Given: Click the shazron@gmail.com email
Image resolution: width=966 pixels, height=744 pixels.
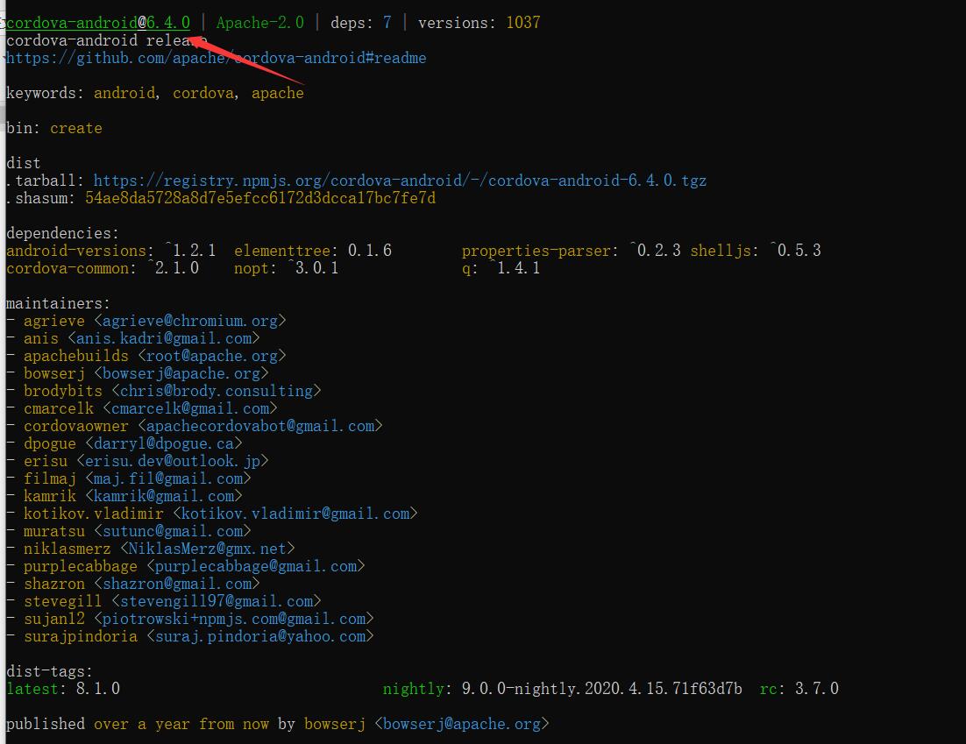Looking at the screenshot, I should [x=177, y=585].
